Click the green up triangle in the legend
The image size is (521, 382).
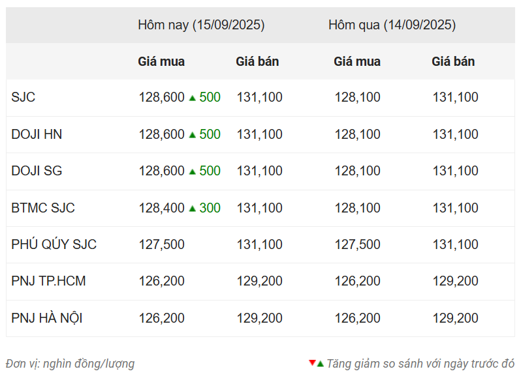tap(320, 364)
